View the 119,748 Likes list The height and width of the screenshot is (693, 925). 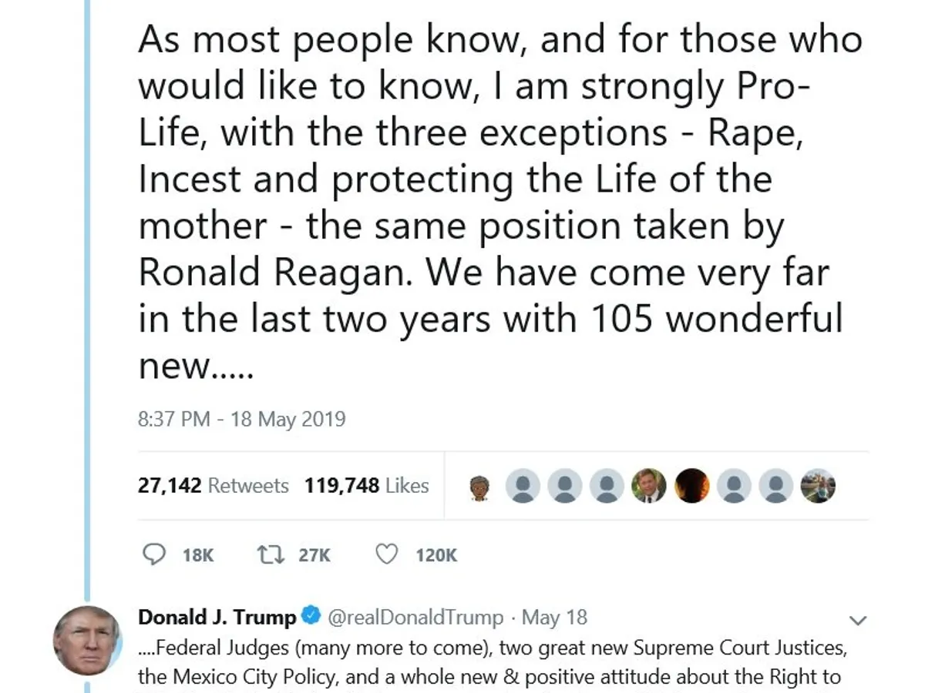(x=366, y=486)
